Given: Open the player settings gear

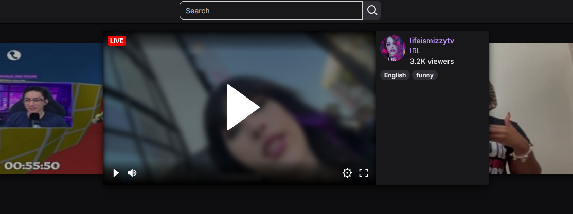Looking at the screenshot, I should (347, 173).
